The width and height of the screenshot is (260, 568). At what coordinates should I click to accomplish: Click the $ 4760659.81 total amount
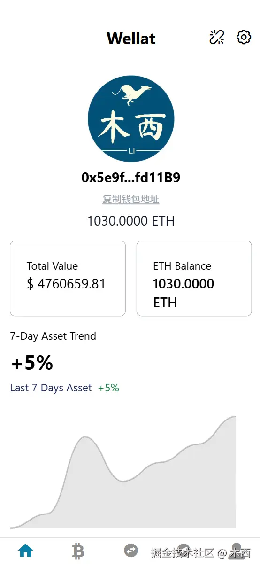66,284
